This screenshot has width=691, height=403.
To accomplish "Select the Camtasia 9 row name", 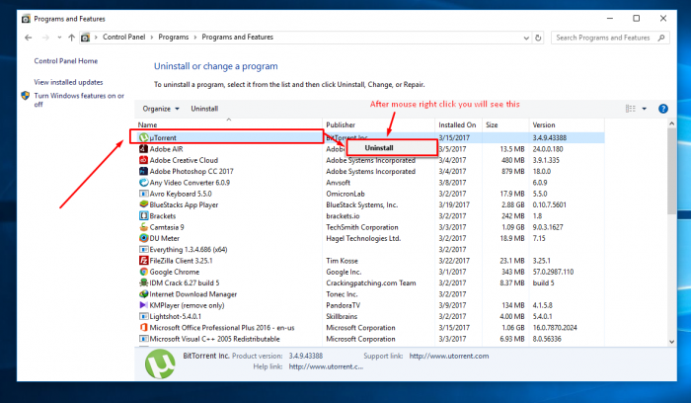I will click(x=167, y=227).
